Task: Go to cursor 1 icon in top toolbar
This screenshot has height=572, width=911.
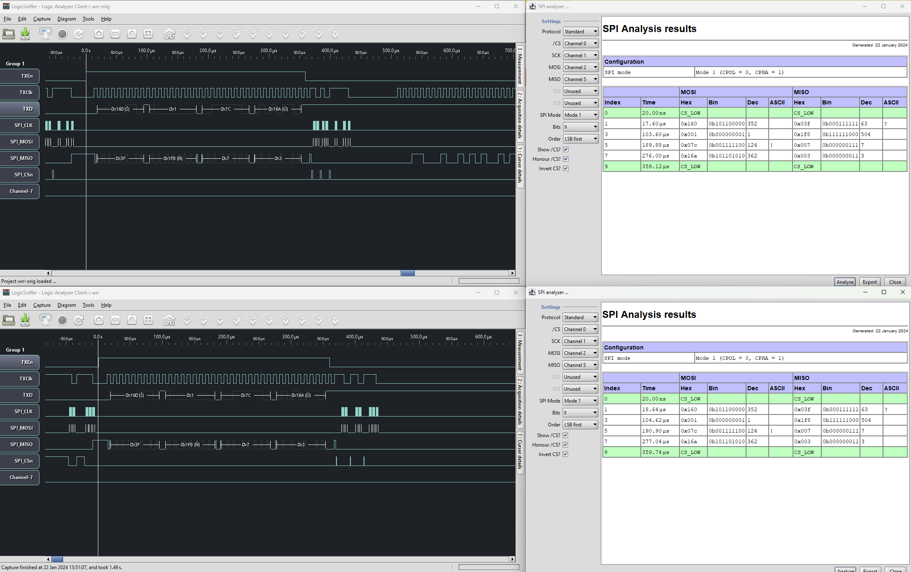Action: pyautogui.click(x=187, y=34)
